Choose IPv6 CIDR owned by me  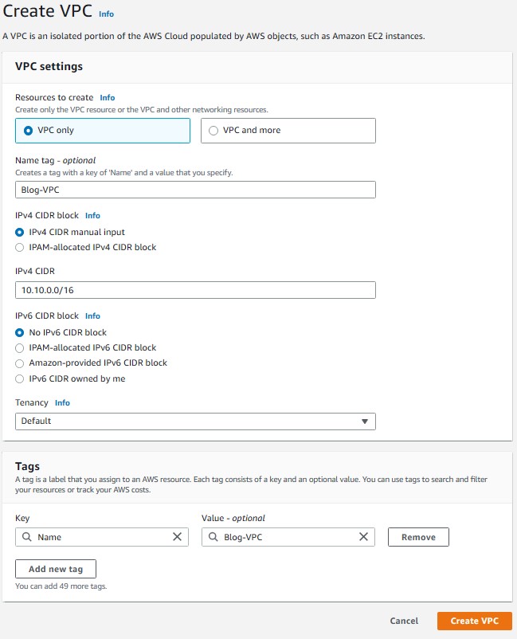(x=20, y=378)
